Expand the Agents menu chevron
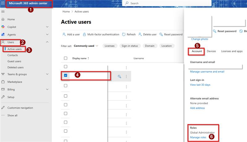This screenshot has width=247, height=142. [x=47, y=34]
